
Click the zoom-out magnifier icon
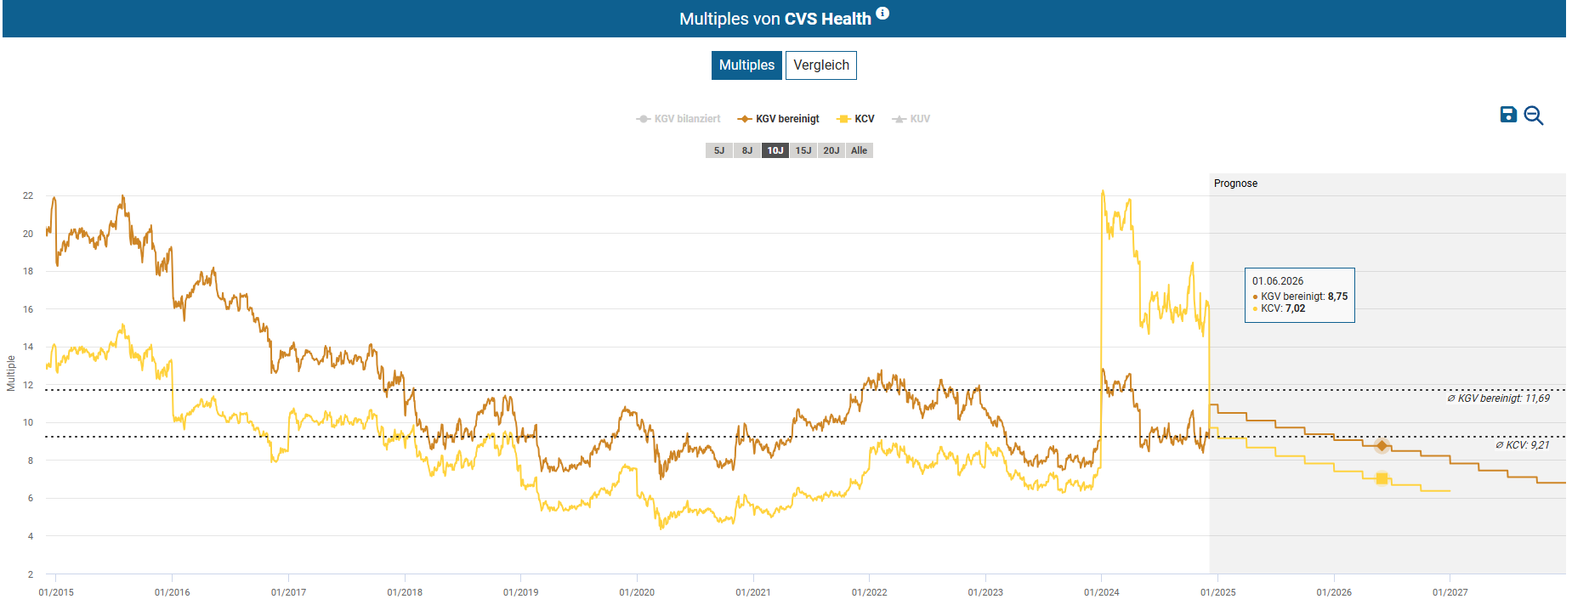[x=1533, y=116]
